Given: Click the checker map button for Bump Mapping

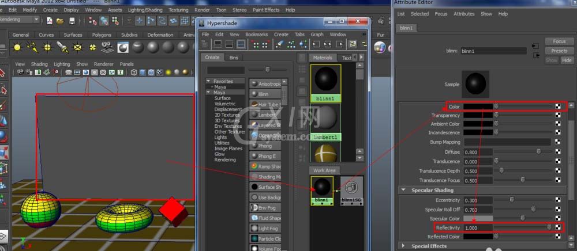Looking at the screenshot, I should (x=558, y=142).
